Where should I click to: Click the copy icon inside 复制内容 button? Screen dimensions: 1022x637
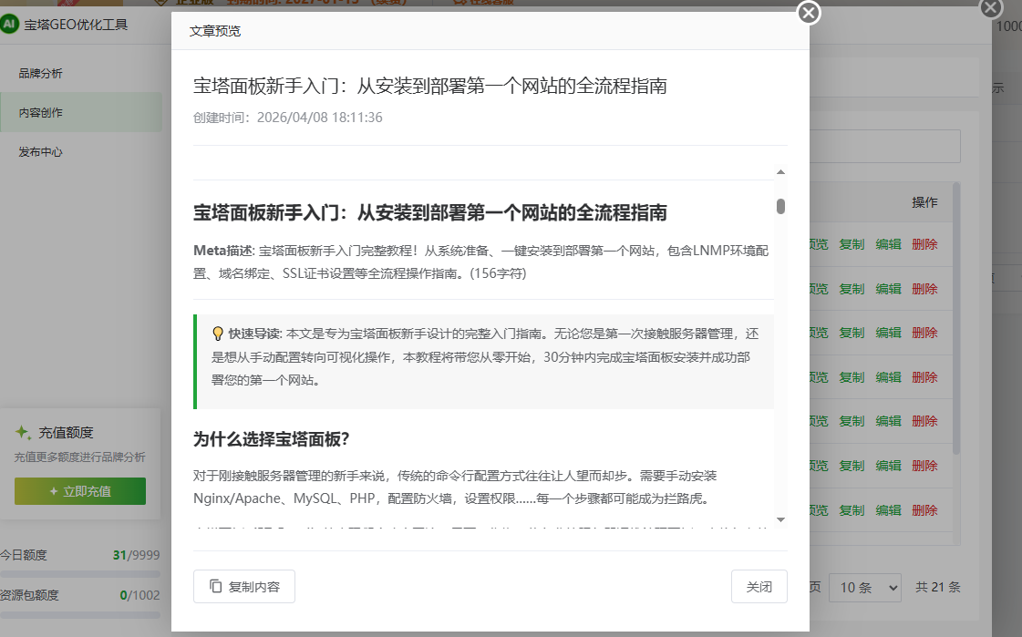[x=215, y=585]
